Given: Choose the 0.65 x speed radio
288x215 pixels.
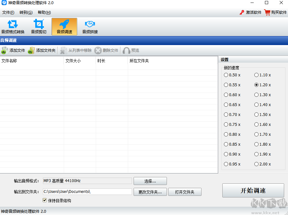Looking at the screenshot, I should pos(226,104).
